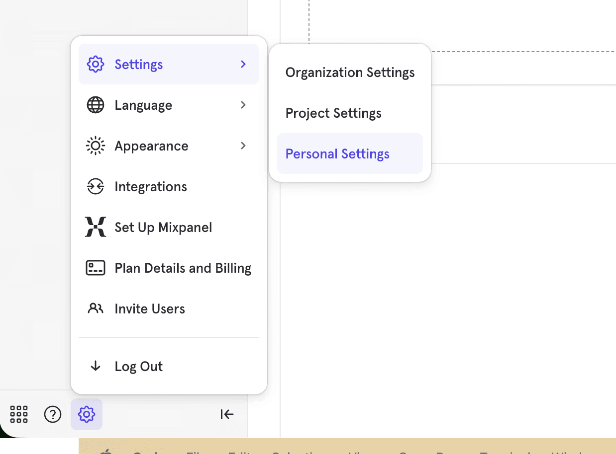Select the highlighted Personal Settings entry
Viewport: 616px width, 454px height.
[337, 153]
